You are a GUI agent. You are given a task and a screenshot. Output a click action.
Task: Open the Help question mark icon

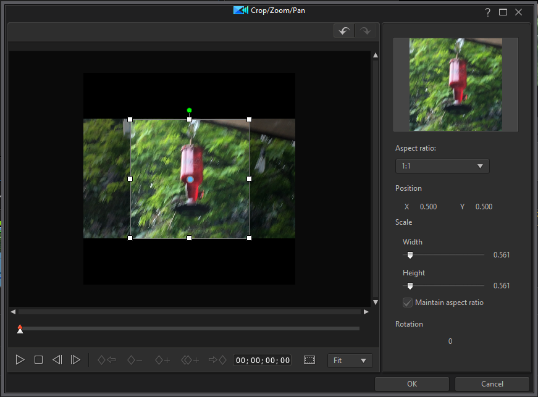(x=487, y=12)
